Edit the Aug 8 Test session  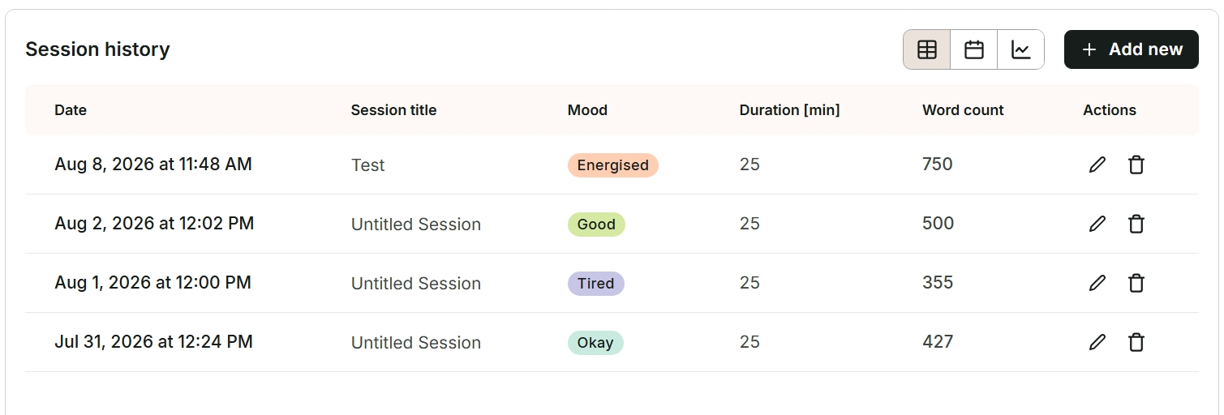point(1097,165)
